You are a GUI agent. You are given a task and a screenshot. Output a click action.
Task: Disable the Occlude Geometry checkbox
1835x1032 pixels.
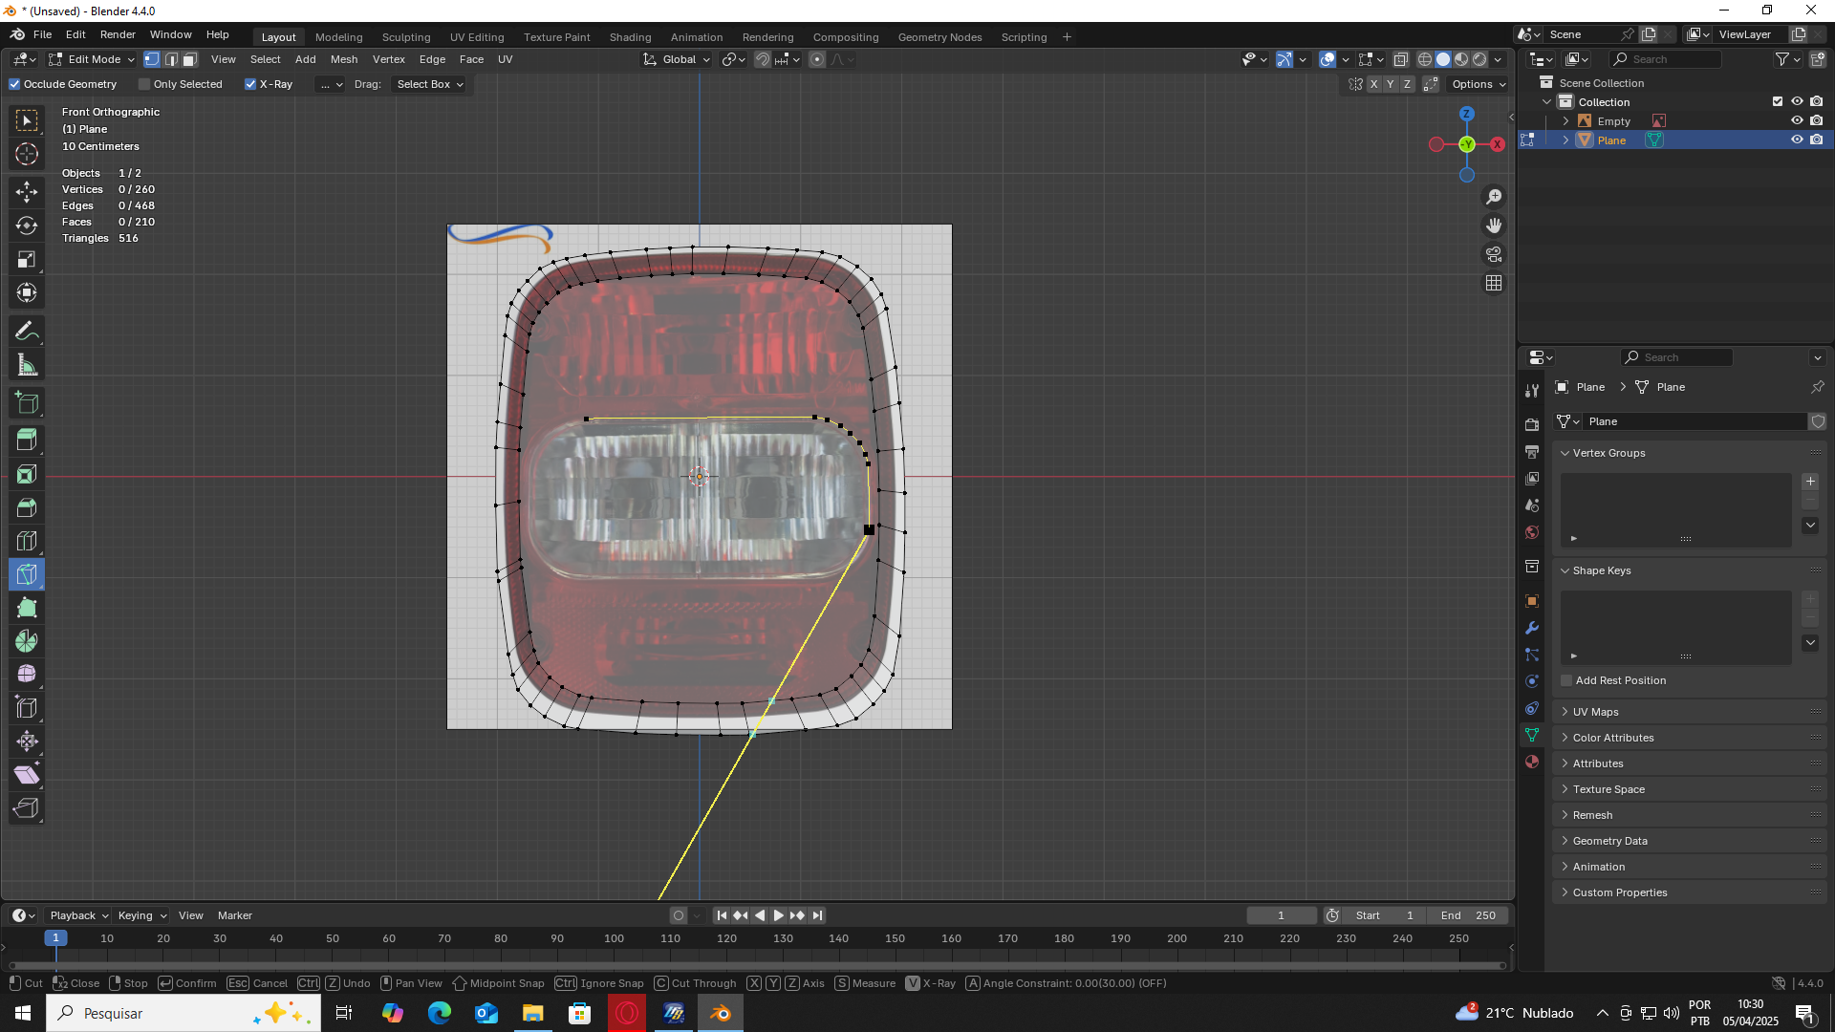pos(15,84)
